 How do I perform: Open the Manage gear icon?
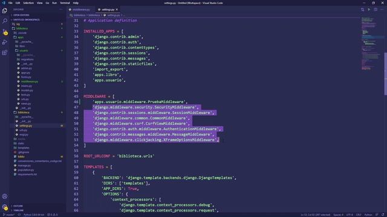pyautogui.click(x=5, y=207)
